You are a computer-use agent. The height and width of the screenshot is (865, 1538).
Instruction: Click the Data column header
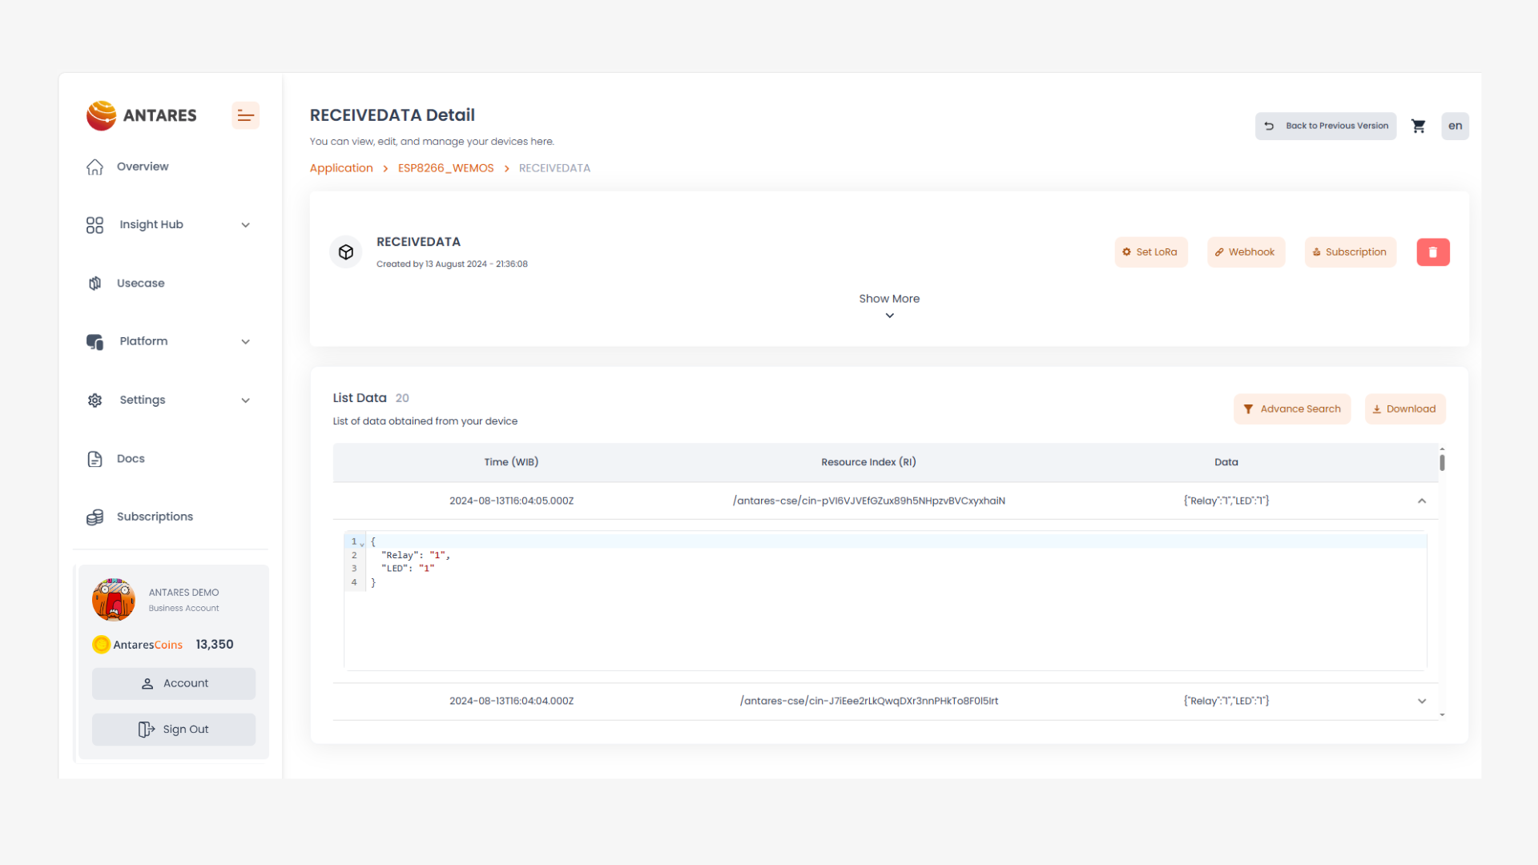point(1226,462)
